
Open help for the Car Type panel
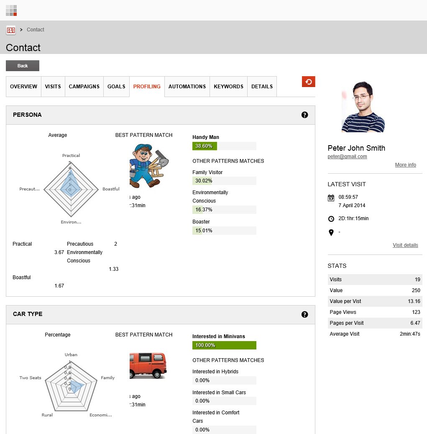click(304, 314)
